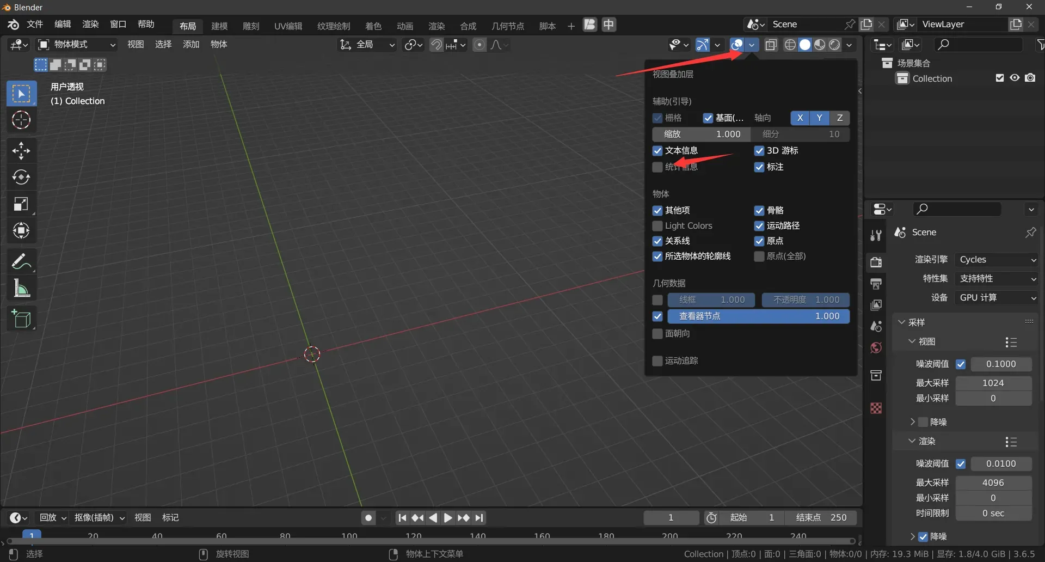Viewport: 1045px width, 562px height.
Task: Select the Annotate pencil tool
Action: [x=21, y=262]
